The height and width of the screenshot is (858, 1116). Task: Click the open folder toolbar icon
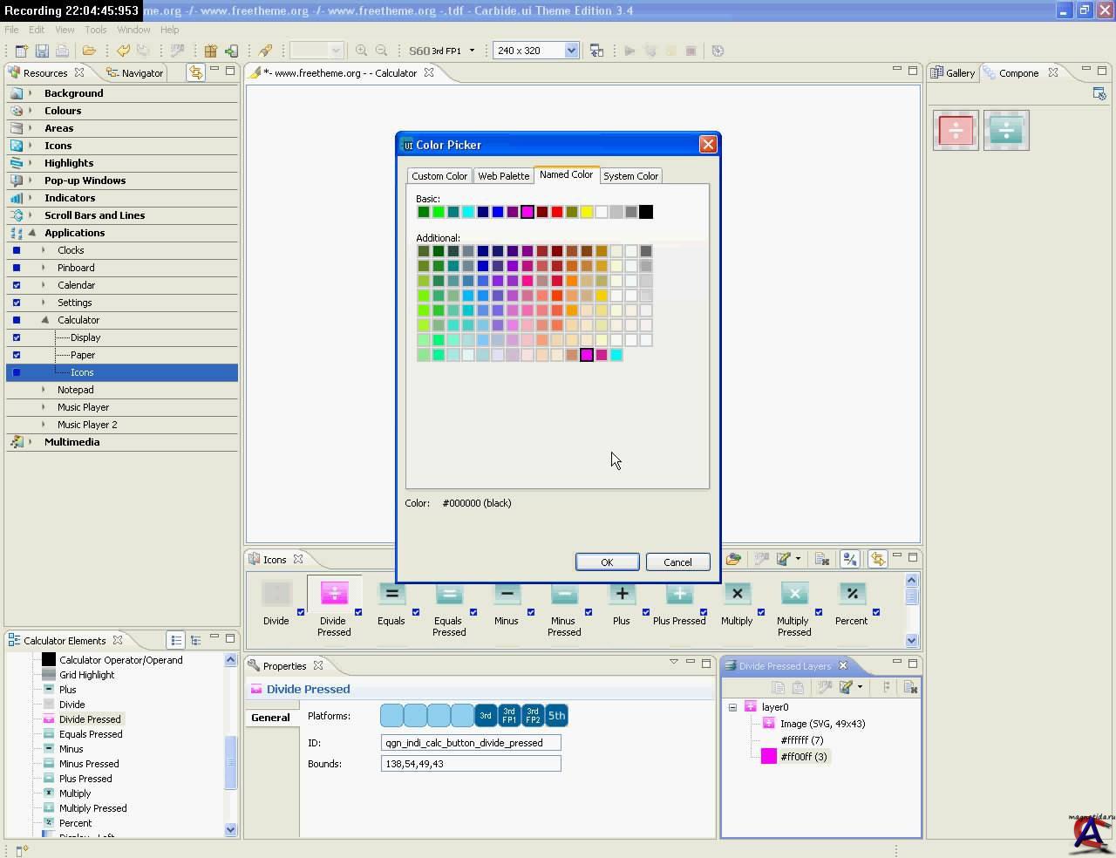89,51
